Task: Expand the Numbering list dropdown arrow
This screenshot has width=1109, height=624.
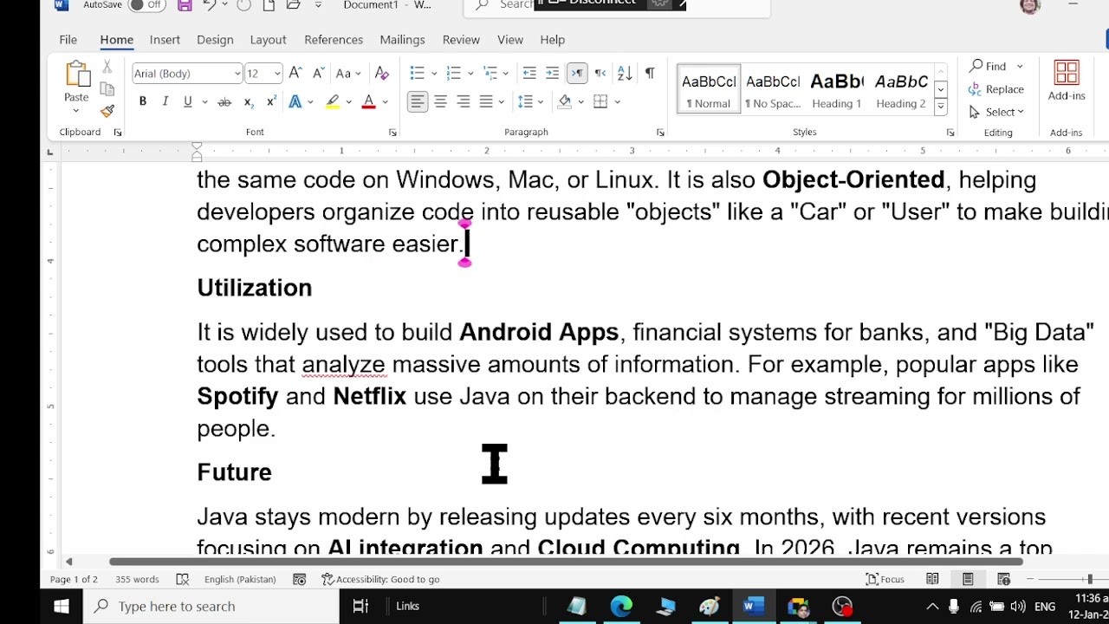Action: (470, 74)
